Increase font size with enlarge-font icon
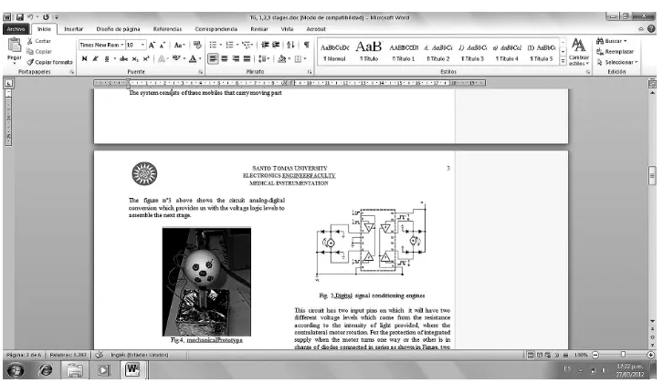 coord(152,45)
